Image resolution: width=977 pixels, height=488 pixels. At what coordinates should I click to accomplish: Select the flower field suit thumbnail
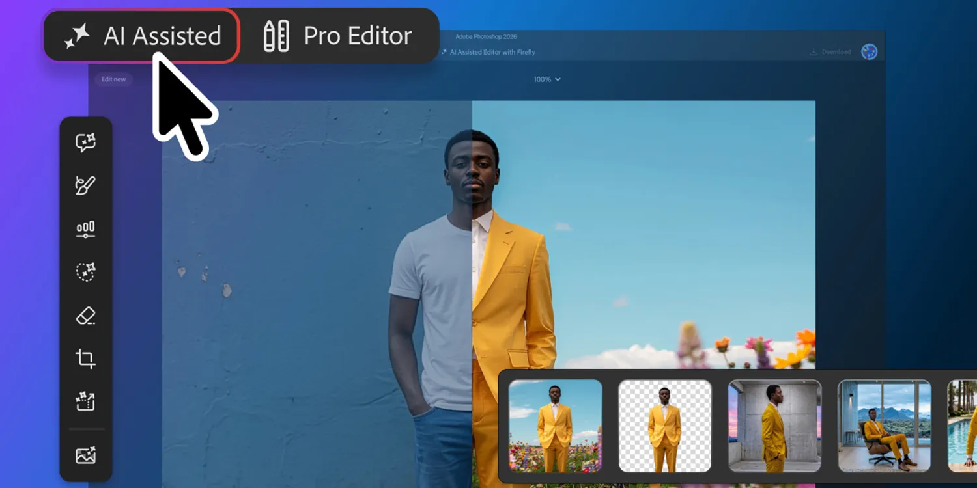pos(555,426)
